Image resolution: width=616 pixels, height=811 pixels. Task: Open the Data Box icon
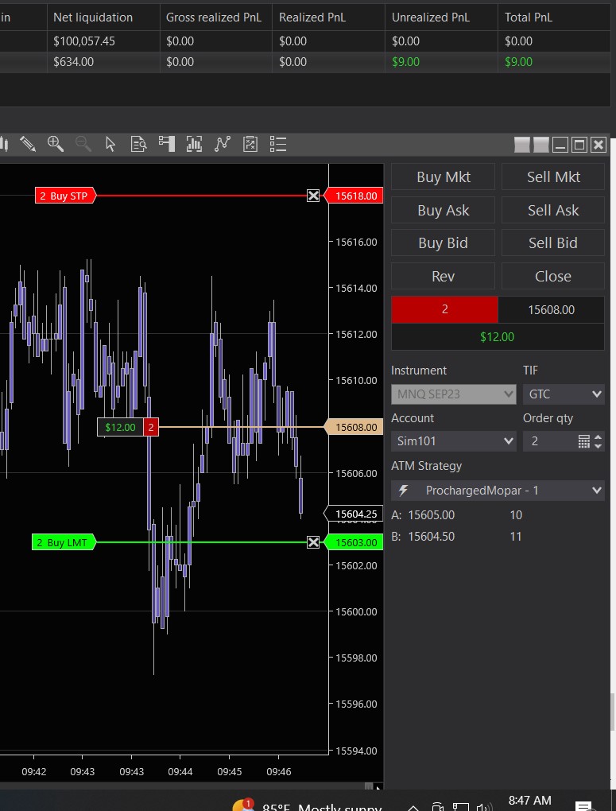[138, 144]
